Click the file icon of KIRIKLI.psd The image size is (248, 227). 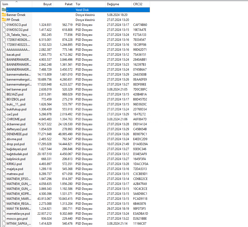[x=4, y=164]
